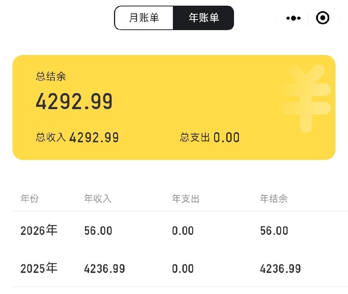Click the 年结余 column header
348x294 pixels.
point(274,198)
